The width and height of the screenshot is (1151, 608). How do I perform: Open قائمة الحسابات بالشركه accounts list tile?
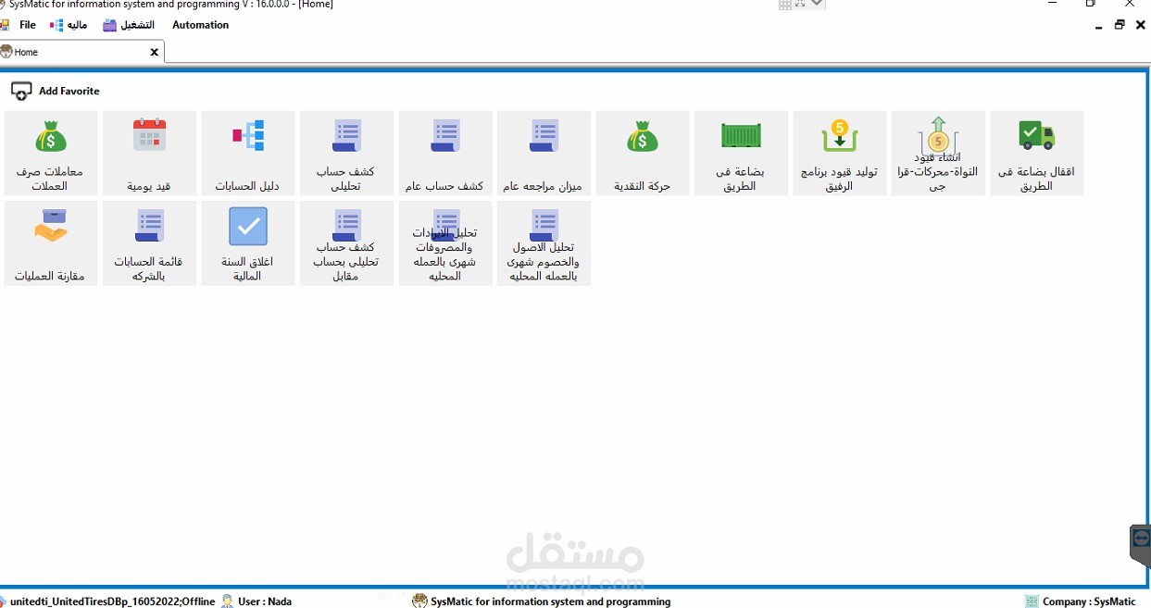click(149, 243)
